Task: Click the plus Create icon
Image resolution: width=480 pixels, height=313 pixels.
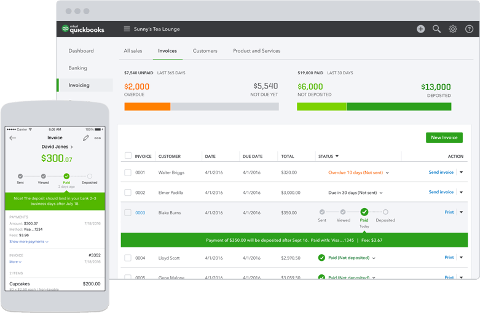Action: pos(420,29)
